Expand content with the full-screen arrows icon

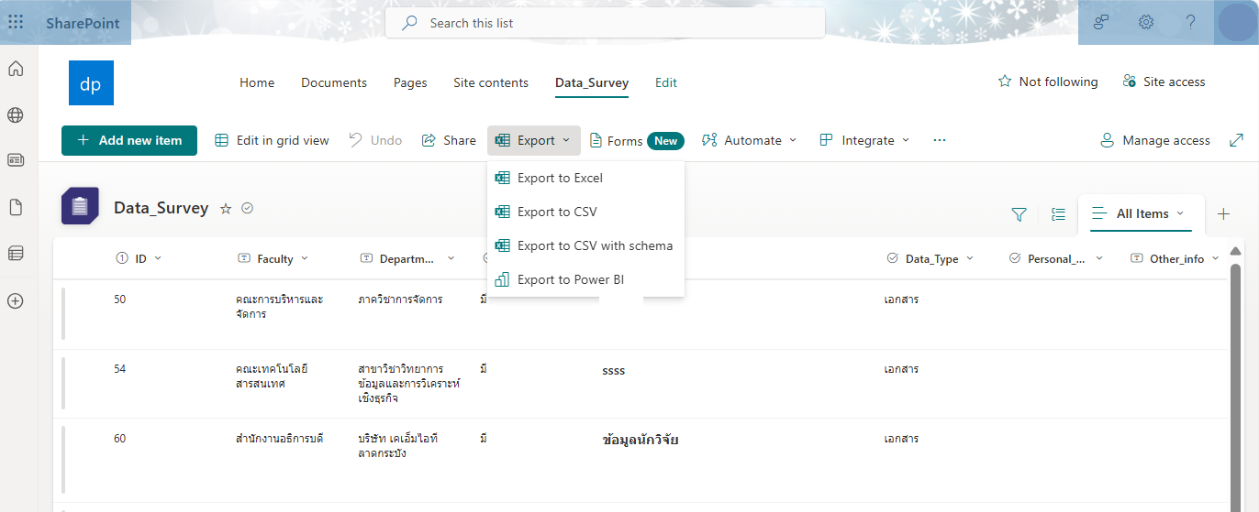(x=1236, y=140)
